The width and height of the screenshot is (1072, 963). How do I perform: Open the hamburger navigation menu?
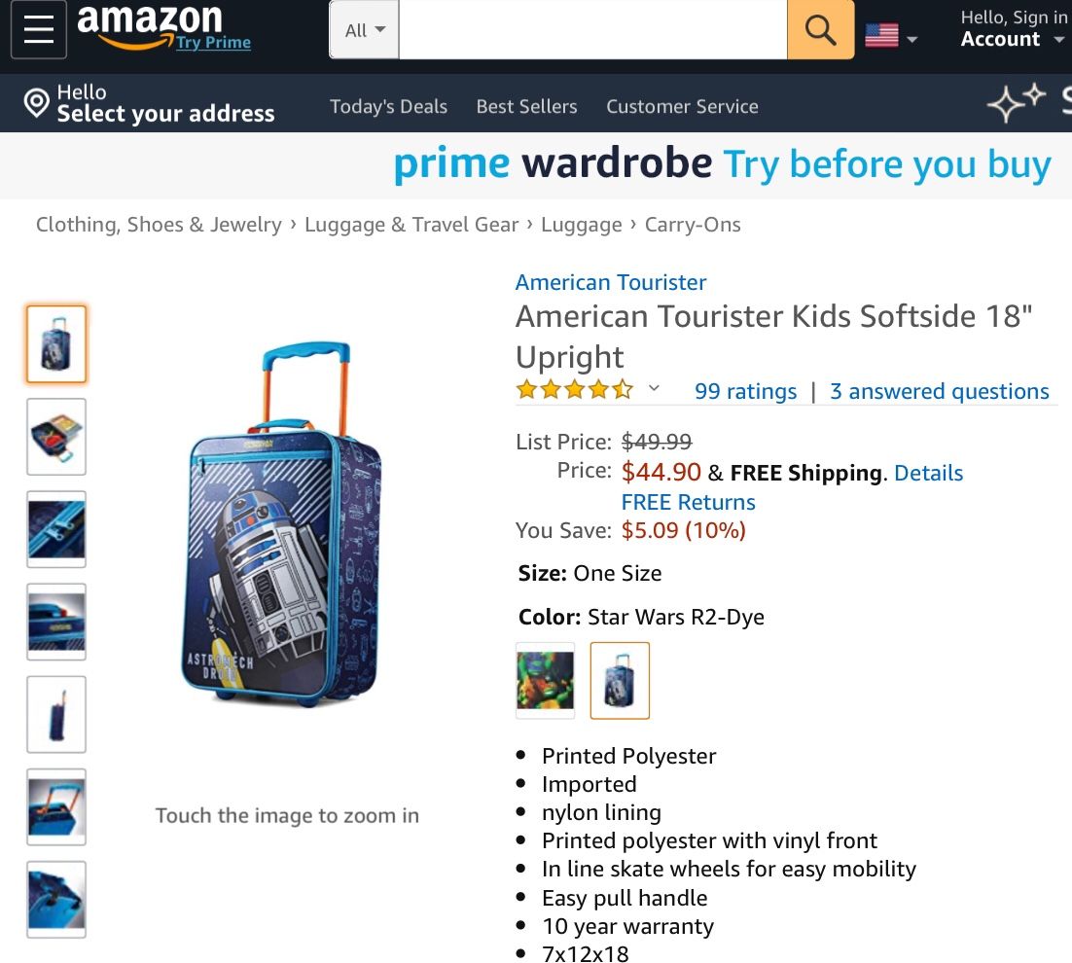(x=39, y=30)
